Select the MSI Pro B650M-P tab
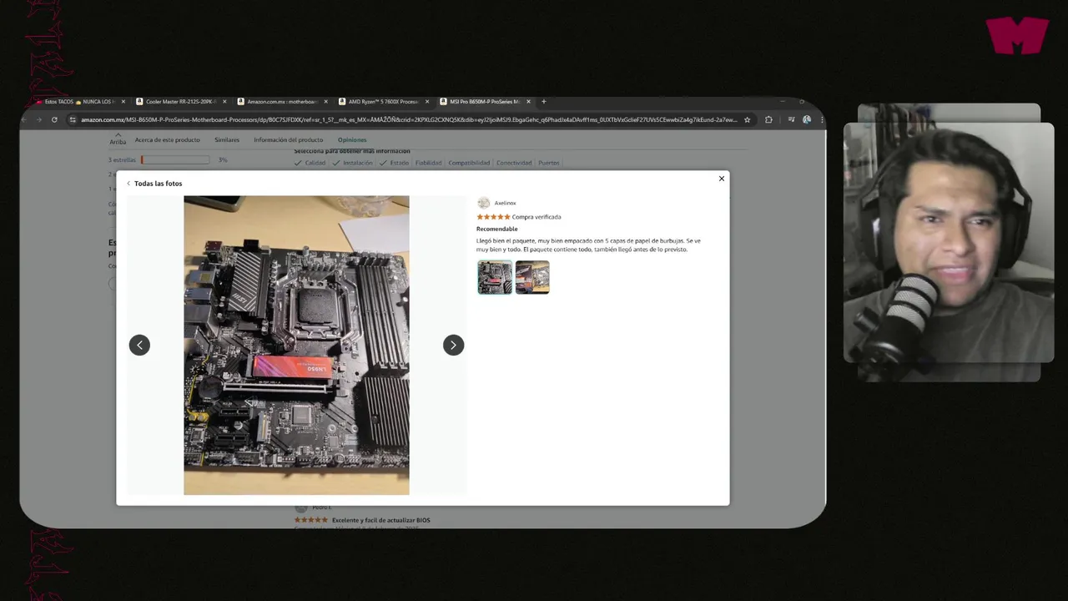The width and height of the screenshot is (1068, 601). point(484,102)
